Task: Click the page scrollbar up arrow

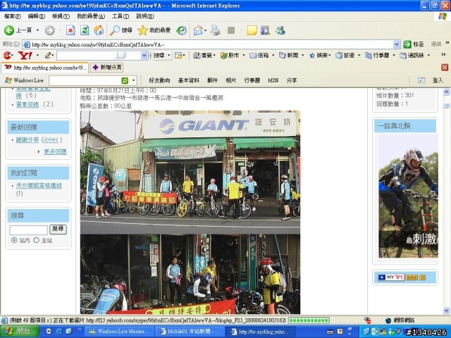Action: click(x=446, y=92)
